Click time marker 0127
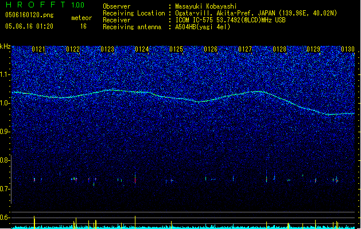 click(x=245, y=49)
